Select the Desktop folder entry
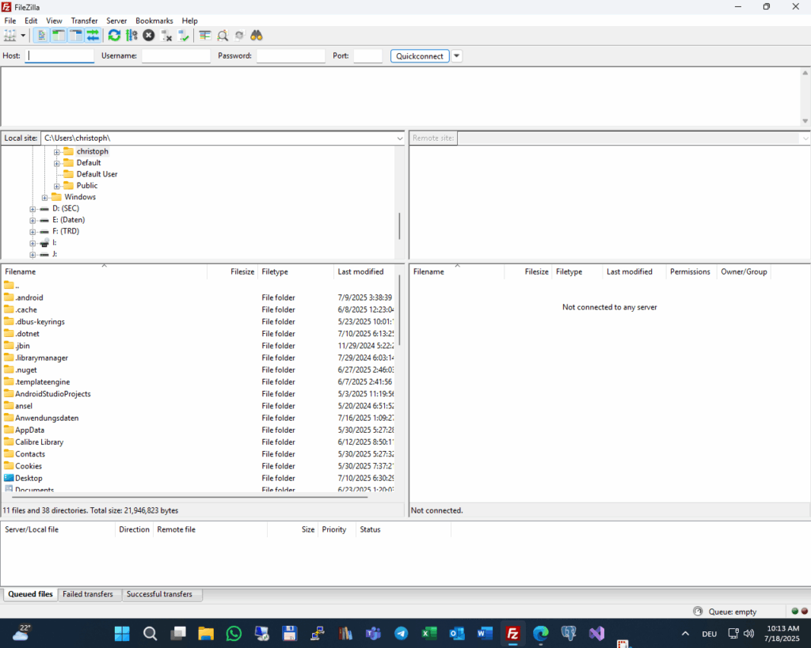The height and width of the screenshot is (648, 811). (x=199, y=478)
